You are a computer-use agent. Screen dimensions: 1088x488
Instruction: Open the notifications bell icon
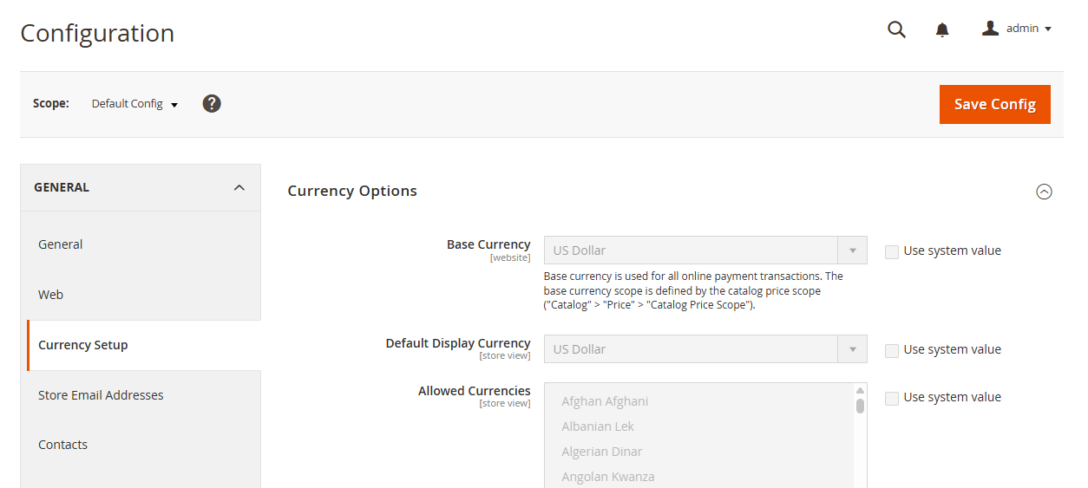942,29
